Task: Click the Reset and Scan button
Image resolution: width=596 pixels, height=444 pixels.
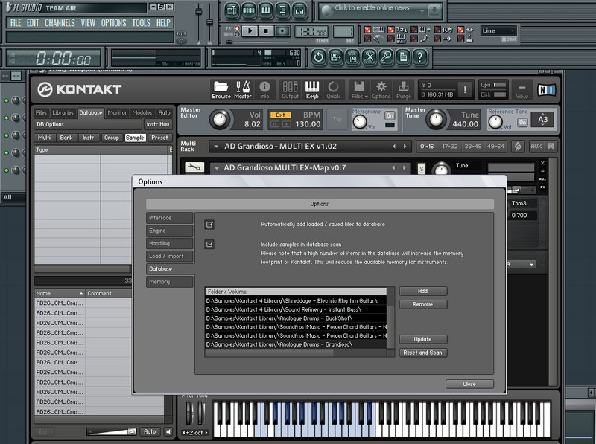Action: tap(423, 353)
